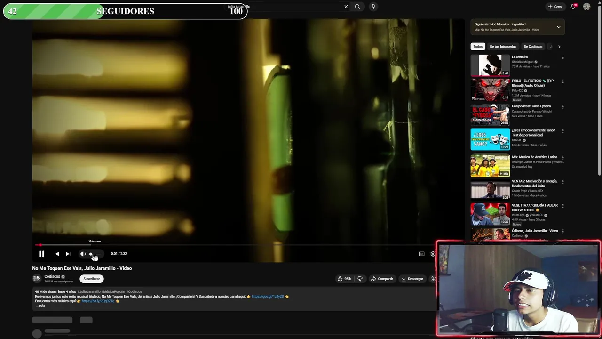Open the clip scissors icon
This screenshot has width=602, height=339.
433,279
